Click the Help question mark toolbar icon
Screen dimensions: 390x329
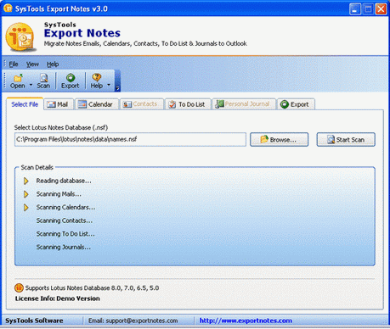[x=97, y=77]
